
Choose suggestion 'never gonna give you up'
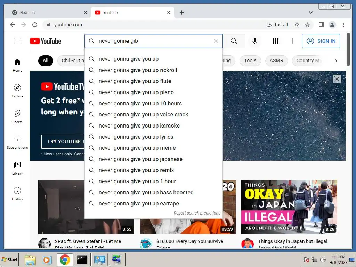(153, 59)
